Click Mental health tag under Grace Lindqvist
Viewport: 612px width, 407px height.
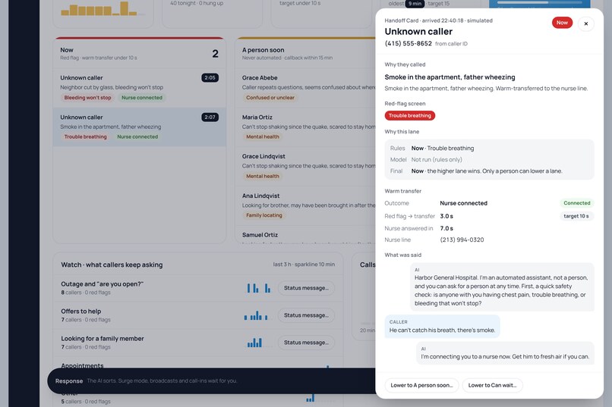(263, 176)
